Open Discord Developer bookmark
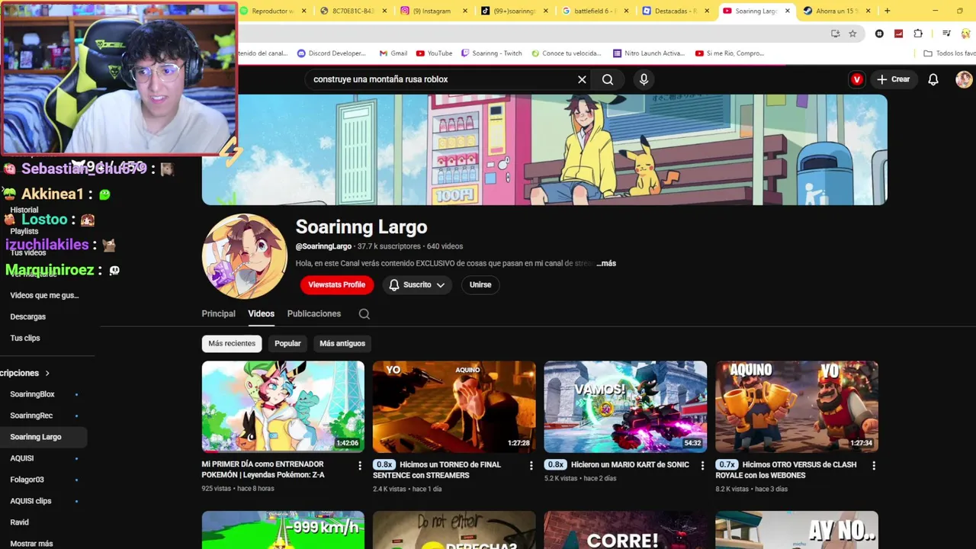Image resolution: width=976 pixels, height=549 pixels. click(332, 53)
